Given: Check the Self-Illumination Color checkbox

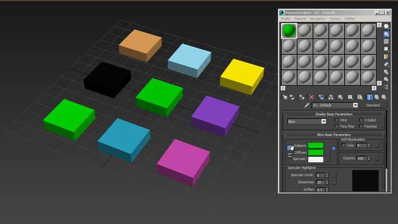Looking at the screenshot, I should coord(343,145).
